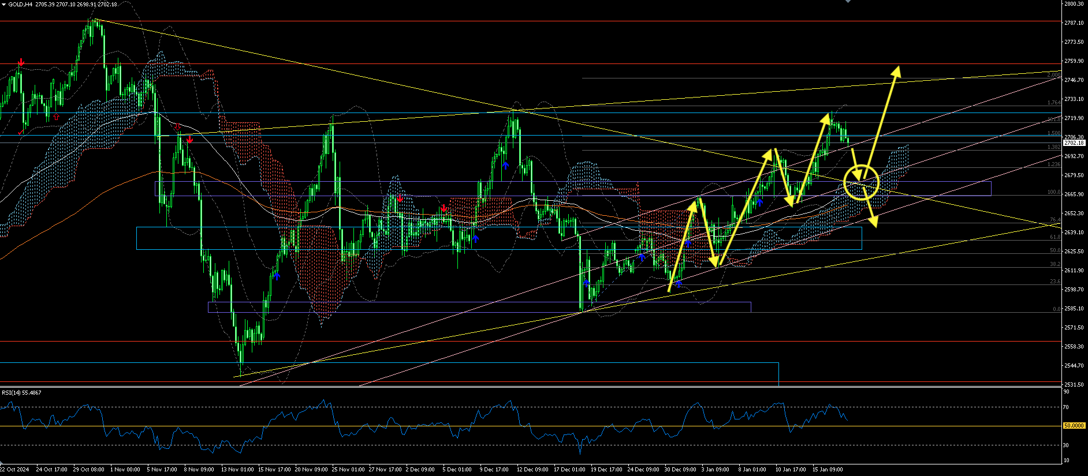
Task: Click the 2719.90 price scale label
Action: click(1074, 118)
